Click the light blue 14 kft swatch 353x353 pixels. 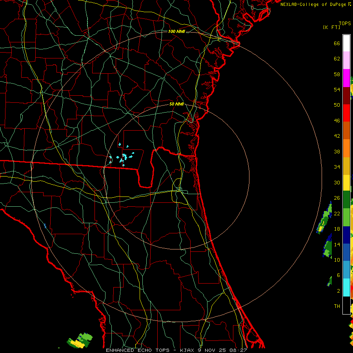pyautogui.click(x=346, y=270)
